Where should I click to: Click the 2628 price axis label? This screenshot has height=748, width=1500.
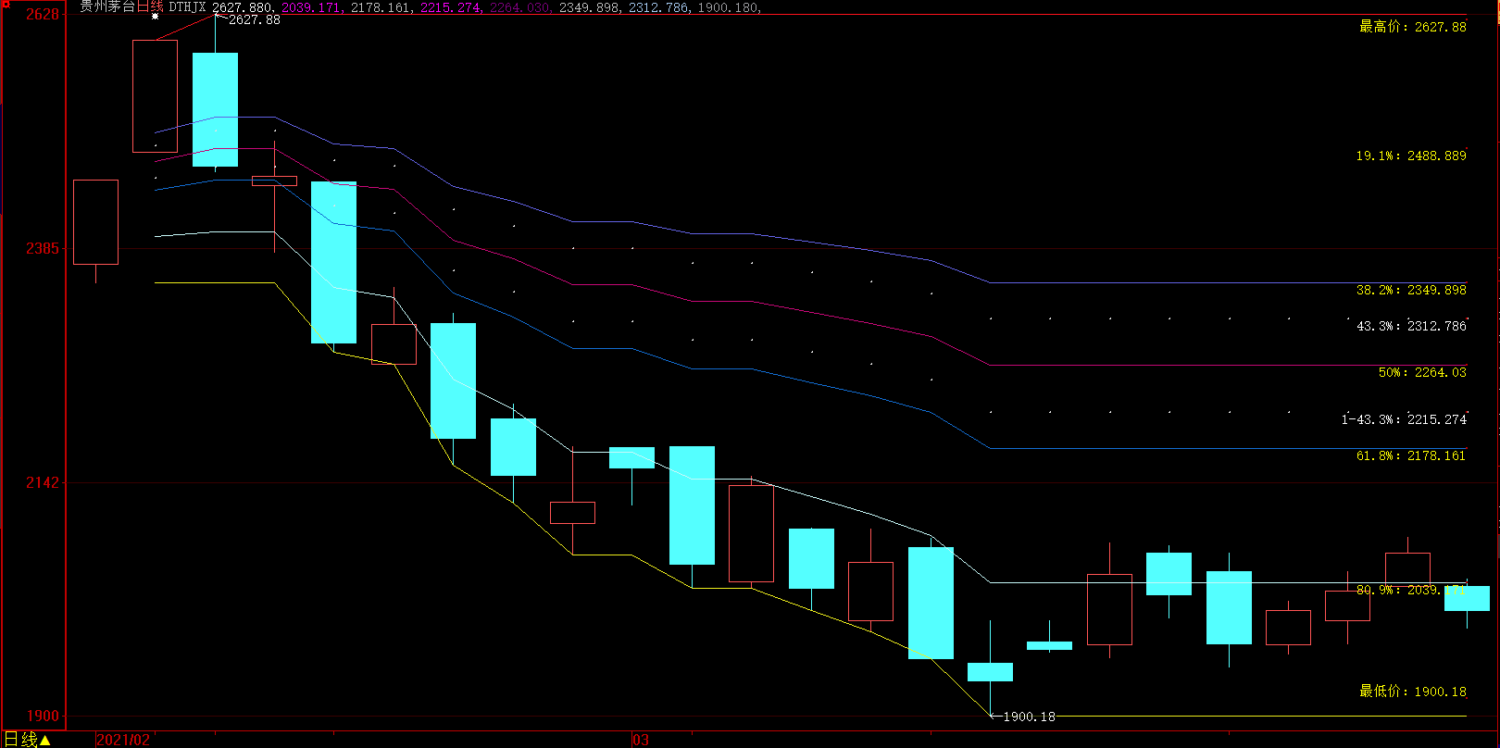[42, 14]
